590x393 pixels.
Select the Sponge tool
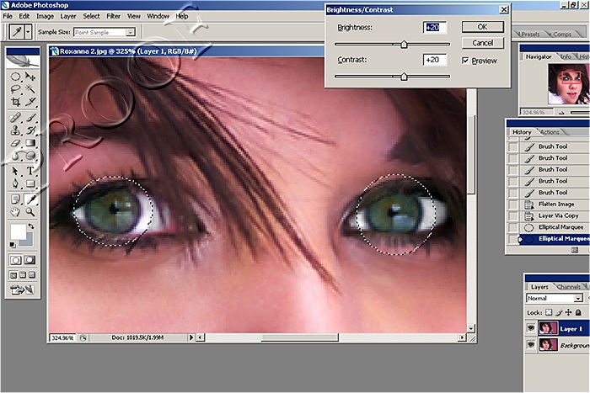30,155
